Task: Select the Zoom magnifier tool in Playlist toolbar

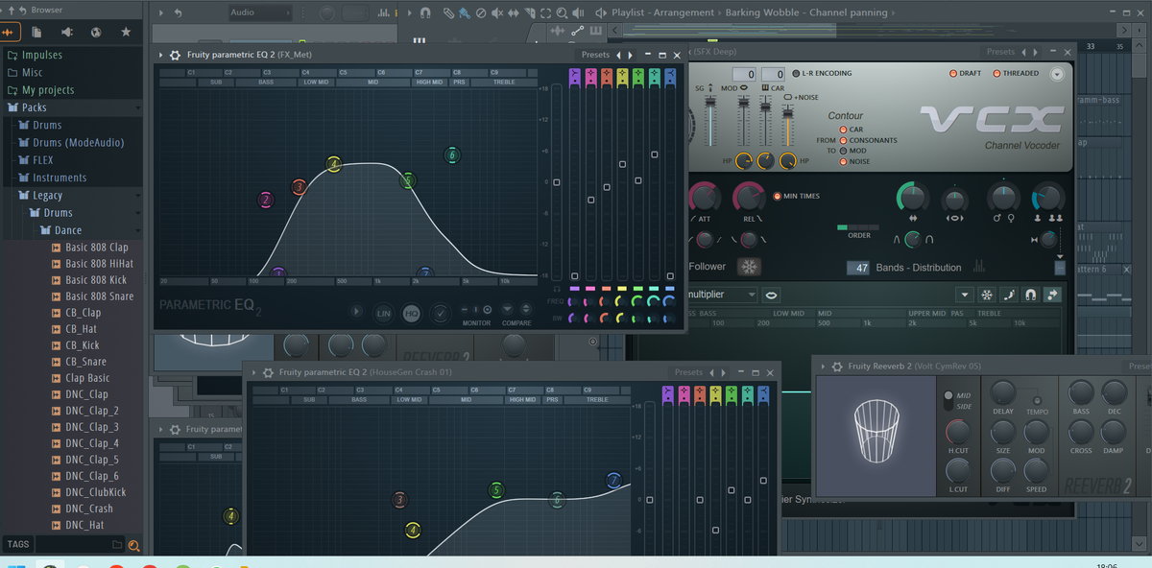Action: (562, 12)
